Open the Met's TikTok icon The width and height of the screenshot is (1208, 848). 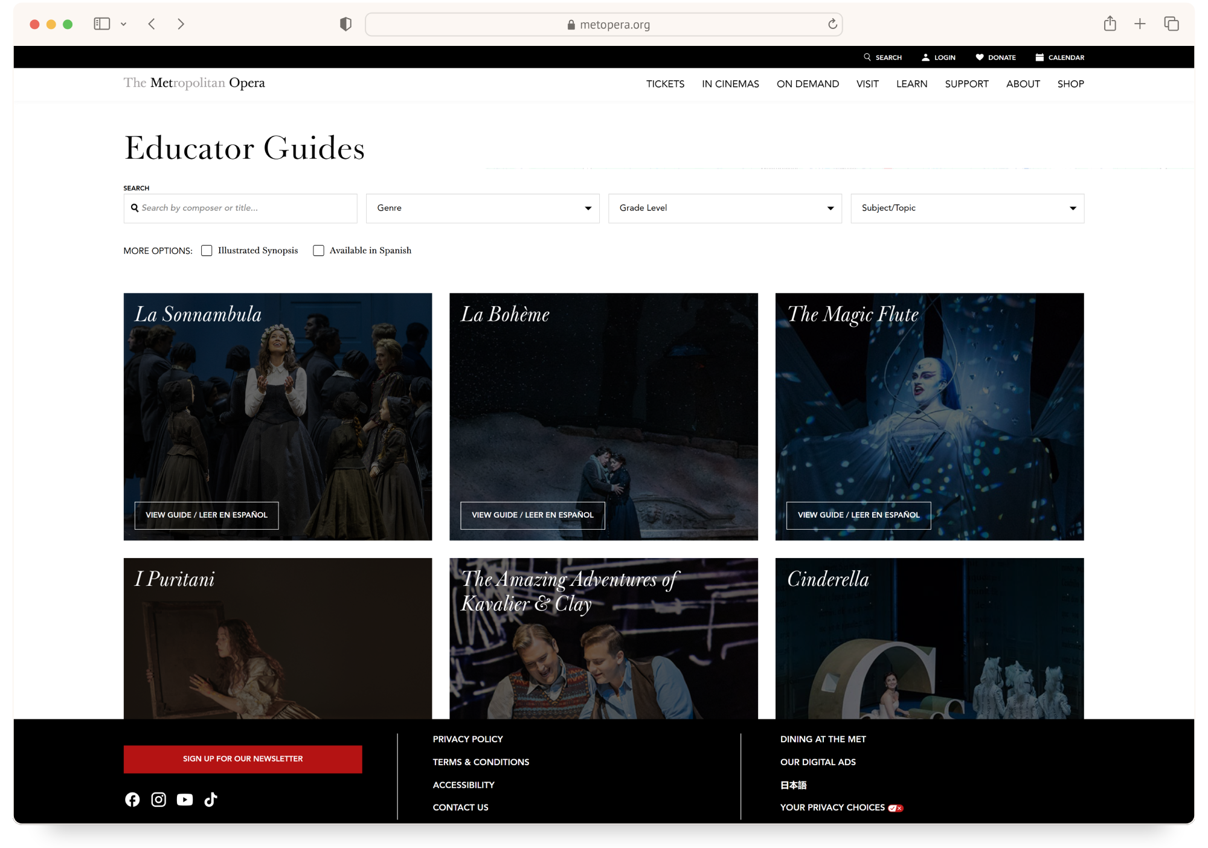pos(211,800)
